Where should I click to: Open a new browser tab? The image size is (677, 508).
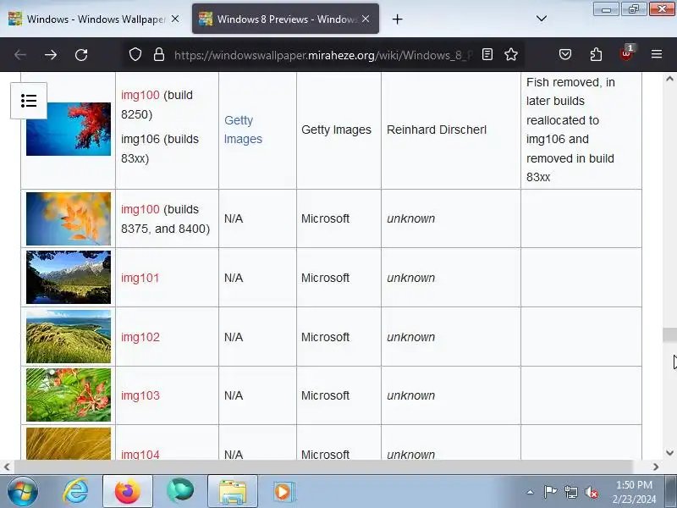tap(397, 19)
